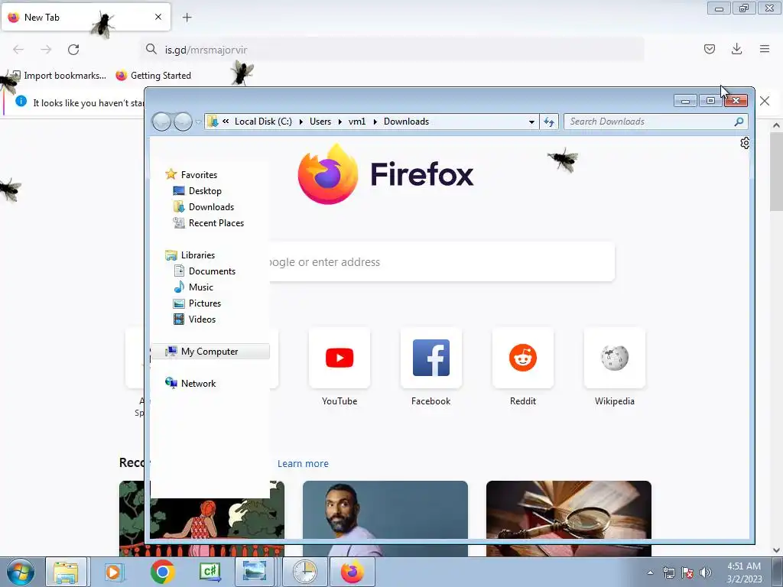Screen dimensions: 783x587
Task: Open the C# application in taskbar
Action: pyautogui.click(x=210, y=572)
